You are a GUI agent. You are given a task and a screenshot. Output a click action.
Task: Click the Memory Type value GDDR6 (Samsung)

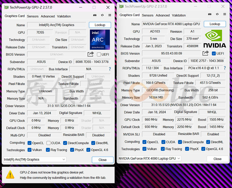(160, 90)
